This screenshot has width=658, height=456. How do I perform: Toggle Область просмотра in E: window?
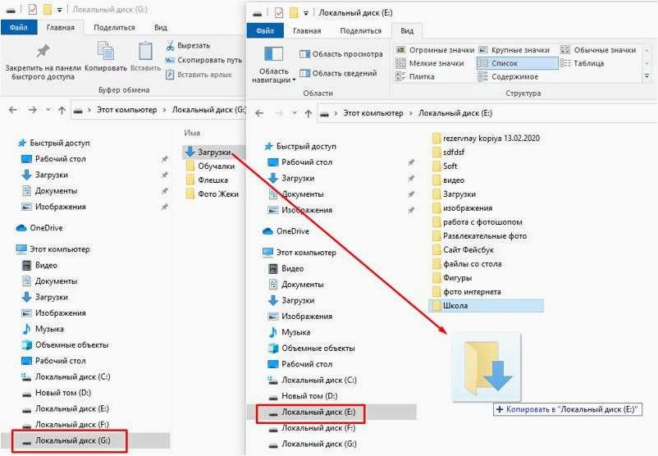(341, 54)
